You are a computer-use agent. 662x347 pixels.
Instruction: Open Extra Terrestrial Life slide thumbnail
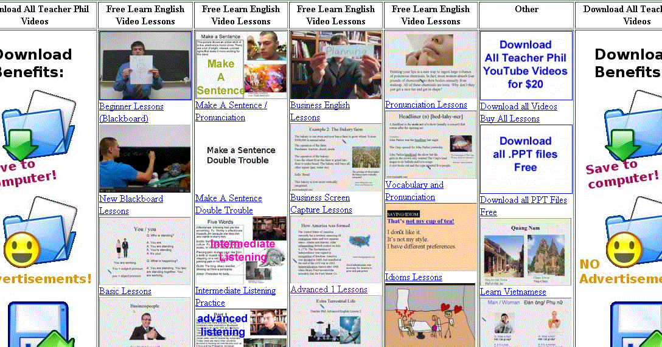(336, 321)
